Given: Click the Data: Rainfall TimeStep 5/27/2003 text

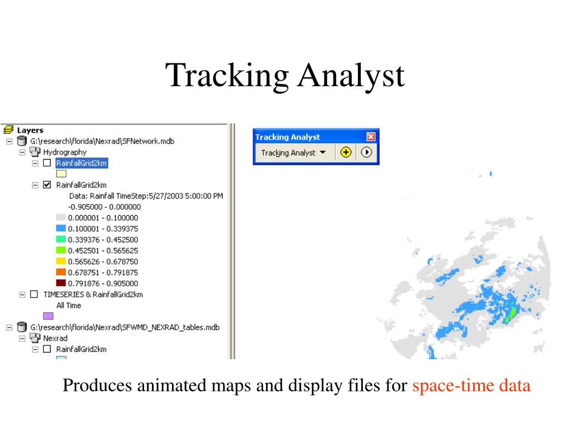Looking at the screenshot, I should [146, 196].
